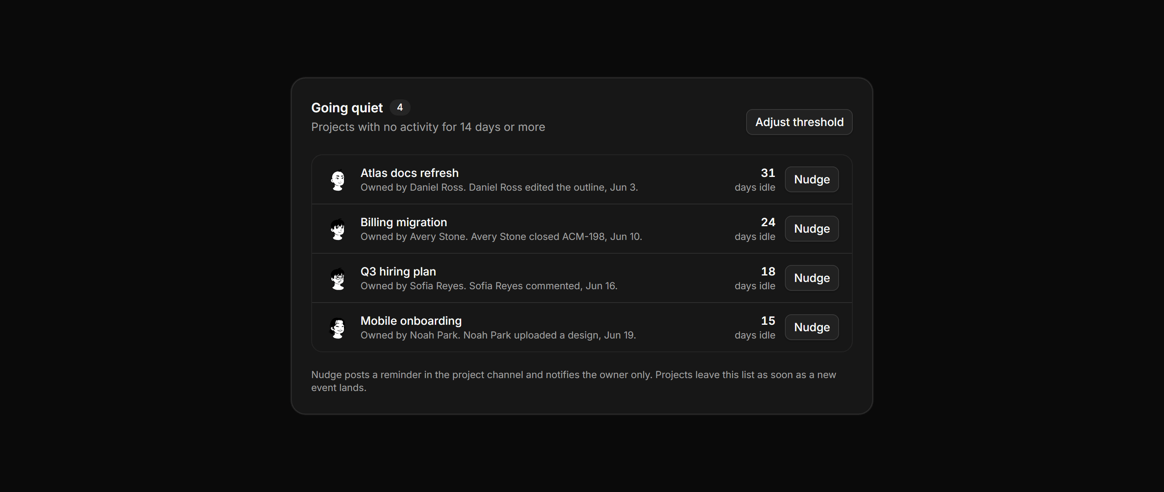Click Avery Stone's avatar icon
This screenshot has height=492, width=1164.
338,229
